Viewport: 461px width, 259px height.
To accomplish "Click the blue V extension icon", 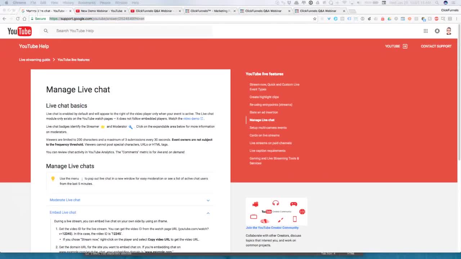I will 329,19.
